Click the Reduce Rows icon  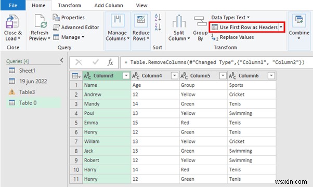pos(141,20)
